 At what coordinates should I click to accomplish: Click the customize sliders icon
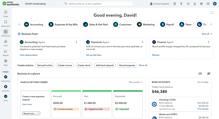point(200,73)
